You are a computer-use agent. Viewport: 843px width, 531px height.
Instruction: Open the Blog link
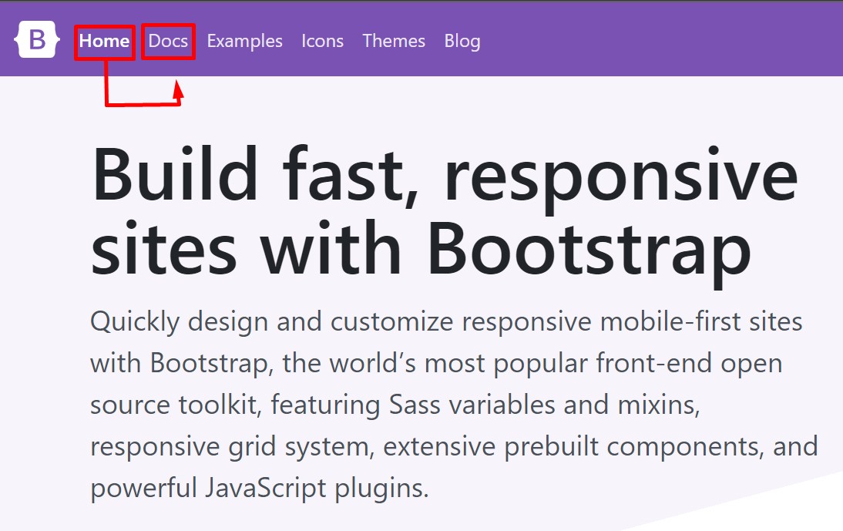[462, 41]
